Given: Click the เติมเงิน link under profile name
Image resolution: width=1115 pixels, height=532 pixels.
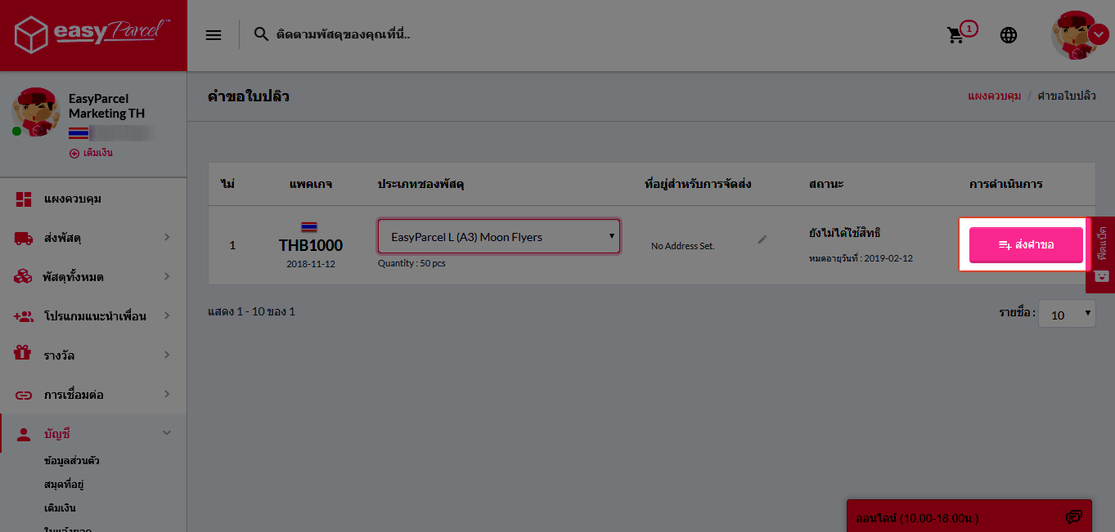Looking at the screenshot, I should pos(91,153).
